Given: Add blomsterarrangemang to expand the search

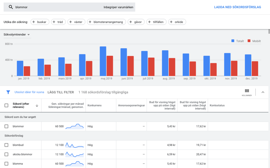Looking at the screenshot, I should pos(107,22).
